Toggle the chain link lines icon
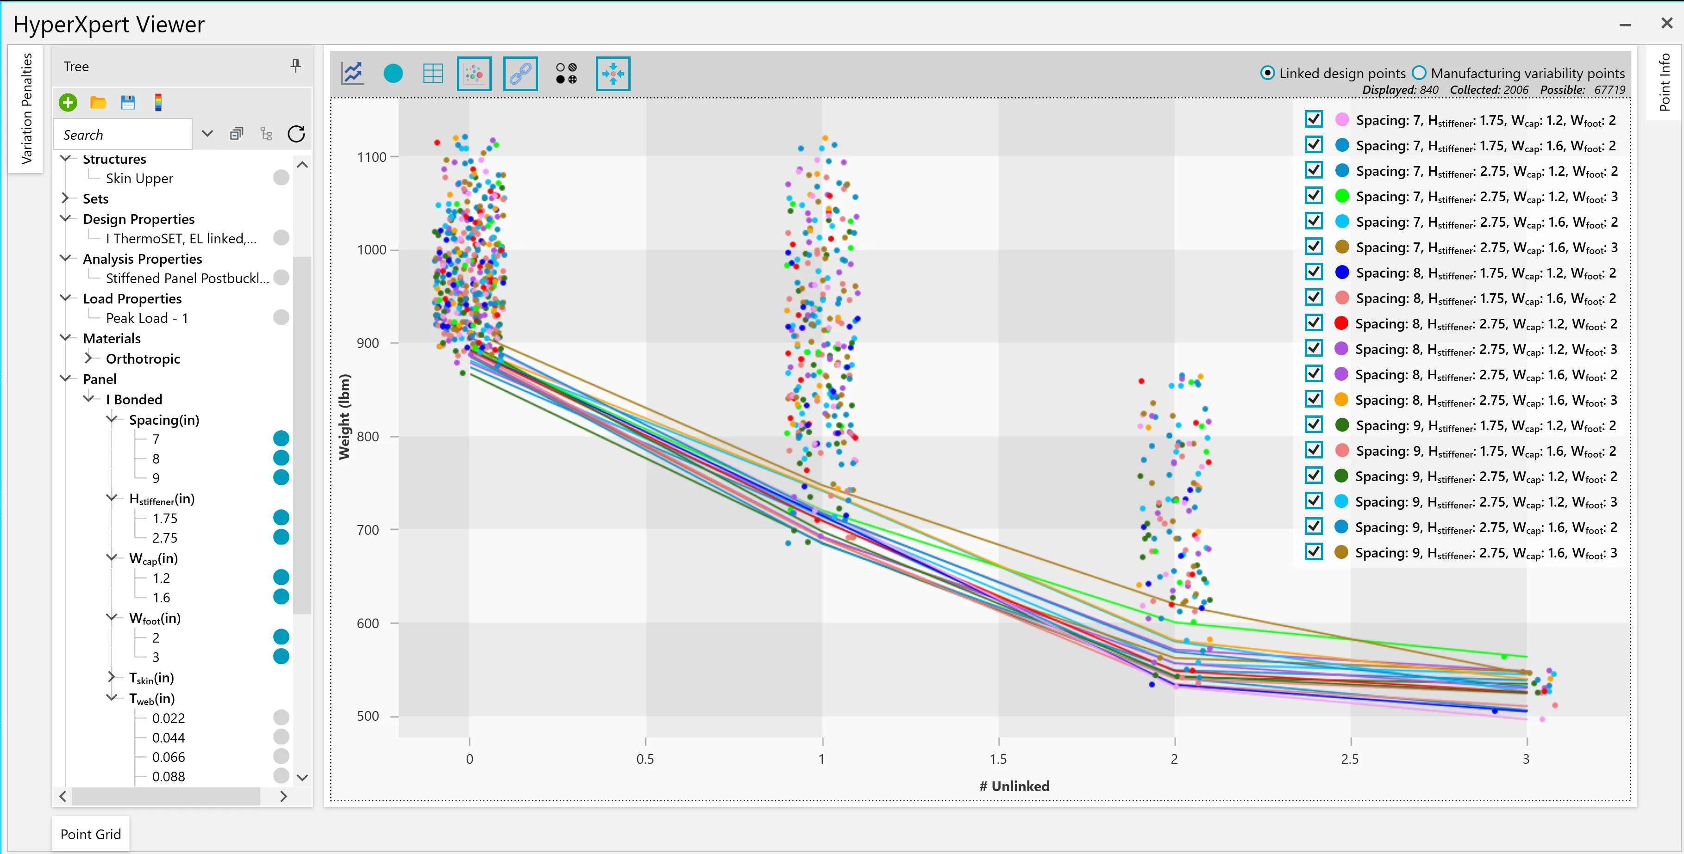This screenshot has height=854, width=1684. (520, 73)
